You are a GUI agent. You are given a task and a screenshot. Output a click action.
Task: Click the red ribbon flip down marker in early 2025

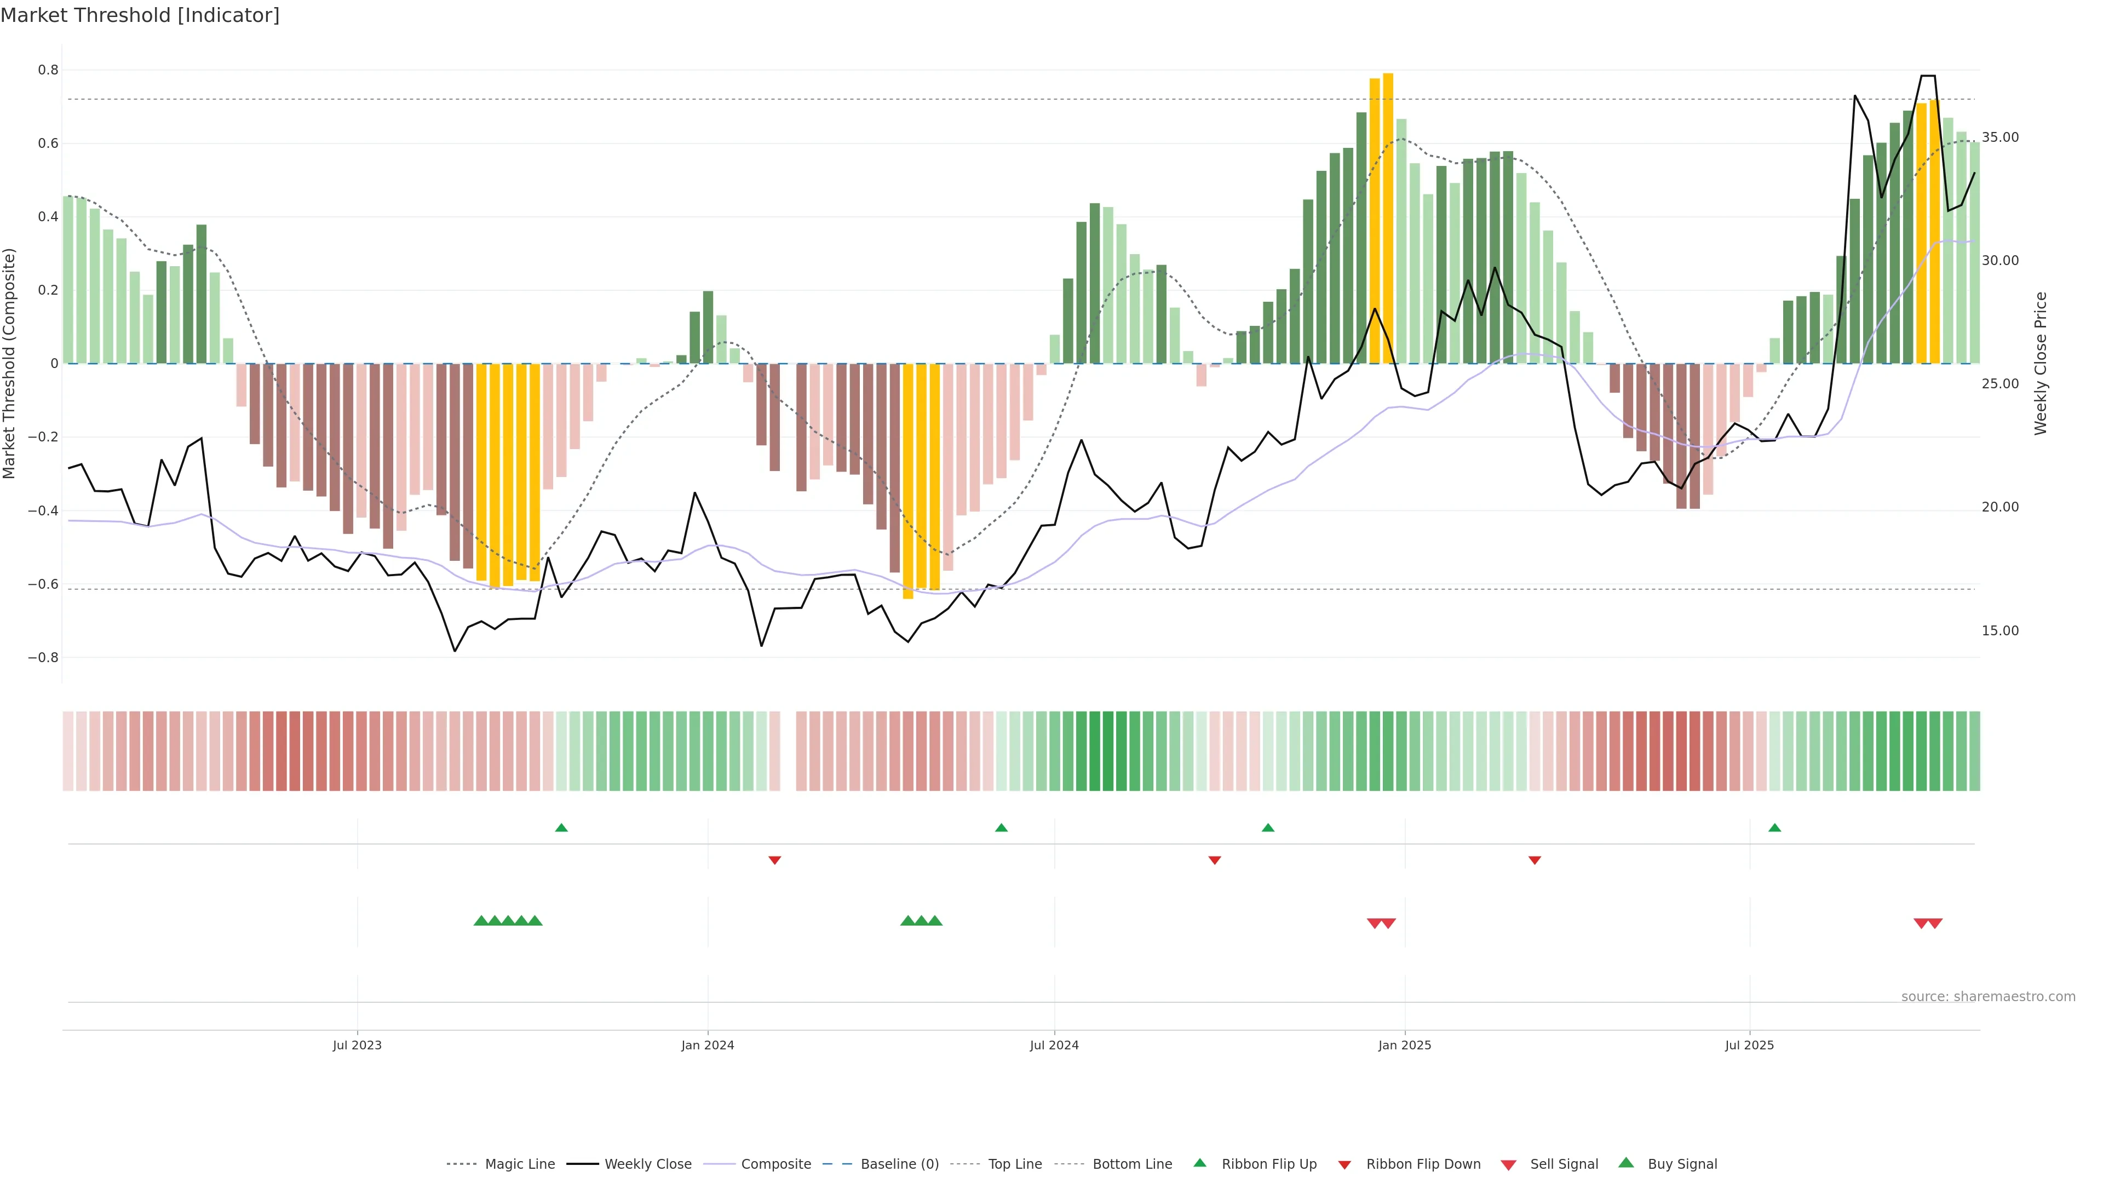[x=1534, y=860]
